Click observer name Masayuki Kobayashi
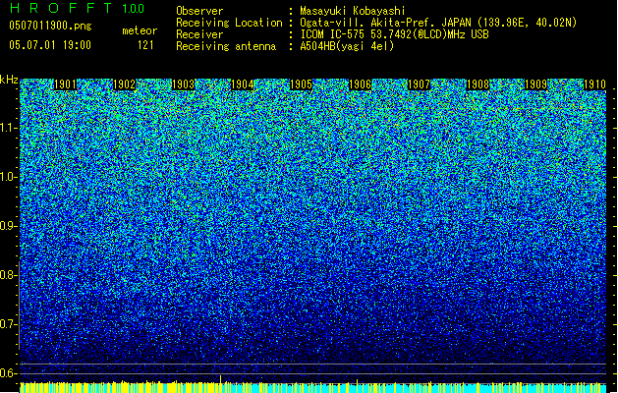The height and width of the screenshot is (393, 618). (353, 11)
